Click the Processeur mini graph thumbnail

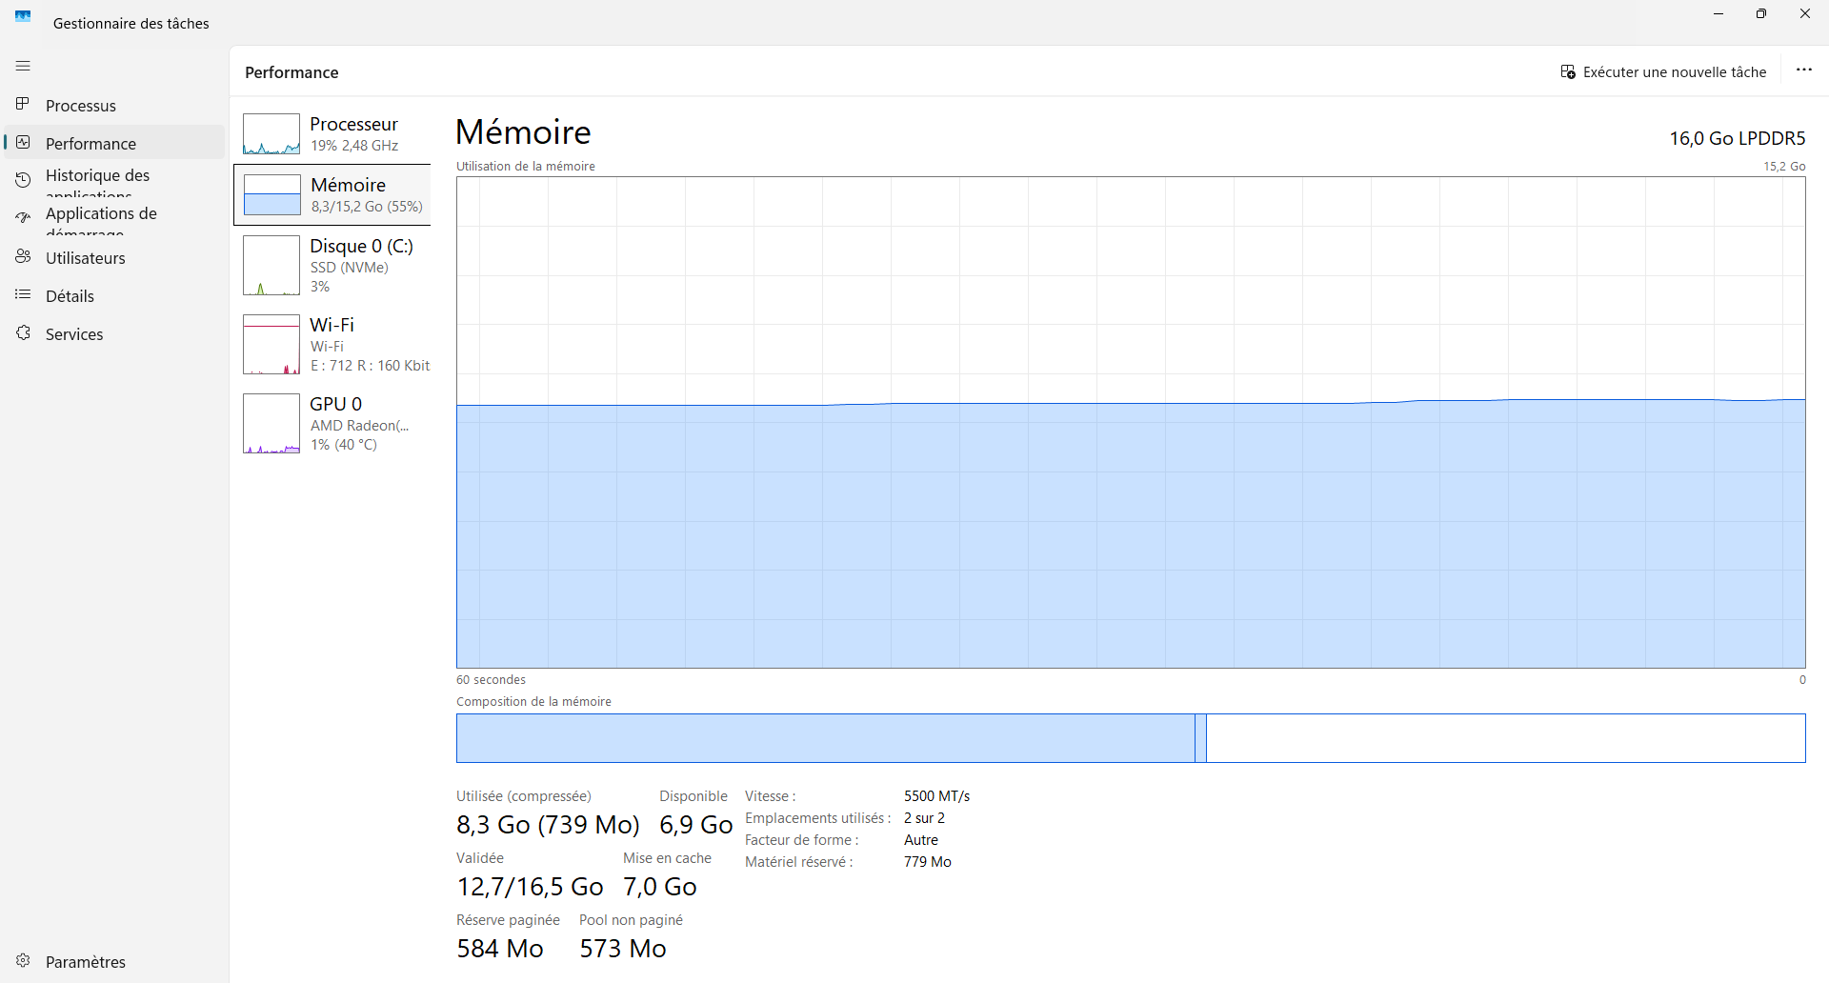click(271, 134)
